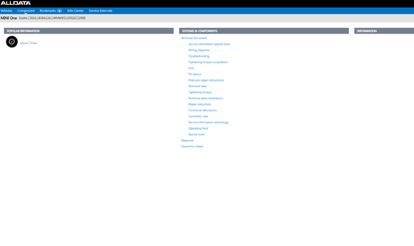Open the Inspection sheets item
Viewport: 414px width, 246px height.
[x=192, y=146]
